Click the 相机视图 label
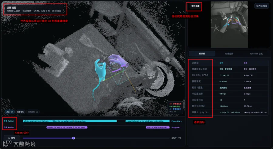The height and width of the screenshot is (149, 273). click(195, 6)
